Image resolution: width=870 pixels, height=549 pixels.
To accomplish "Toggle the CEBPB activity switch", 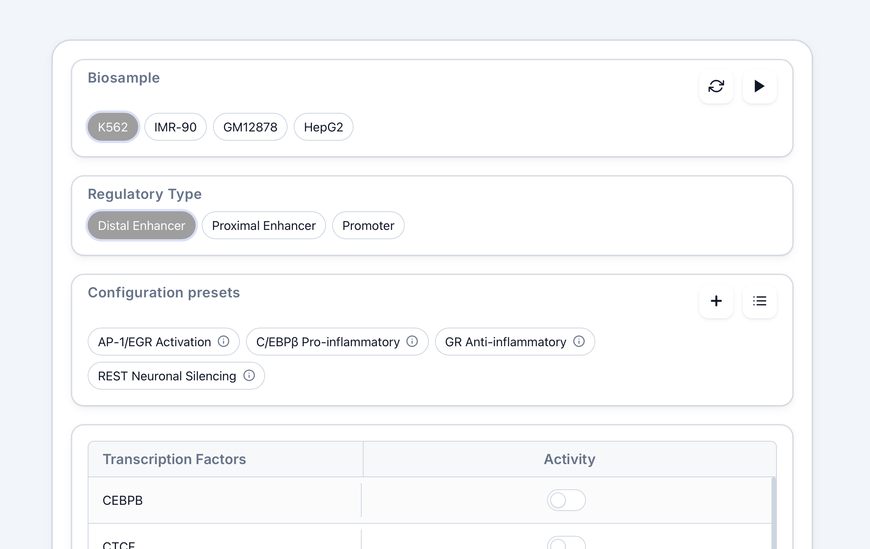I will (566, 500).
